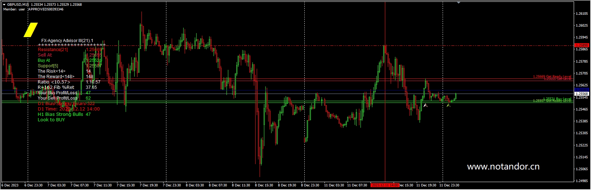Click 'The Risk<14>' label
591x190 pixels.
click(52, 71)
